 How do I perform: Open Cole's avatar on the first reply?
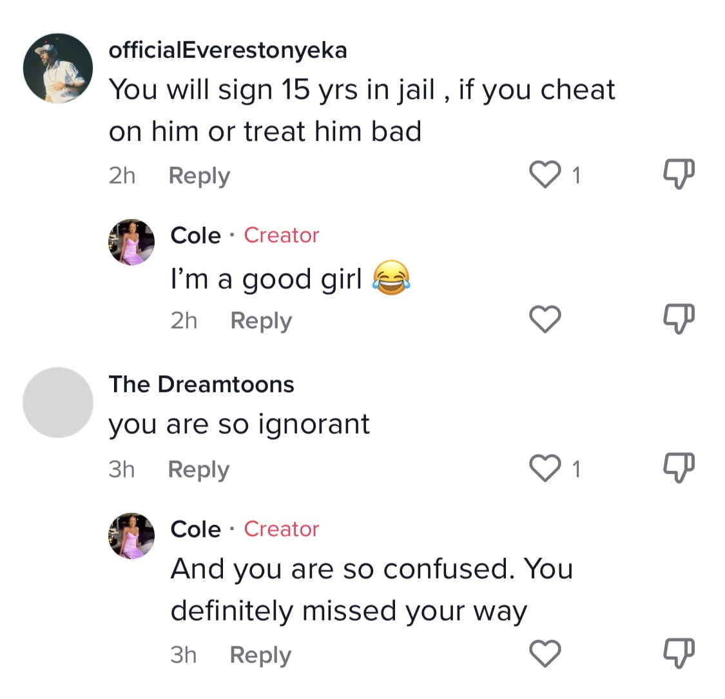tap(131, 242)
